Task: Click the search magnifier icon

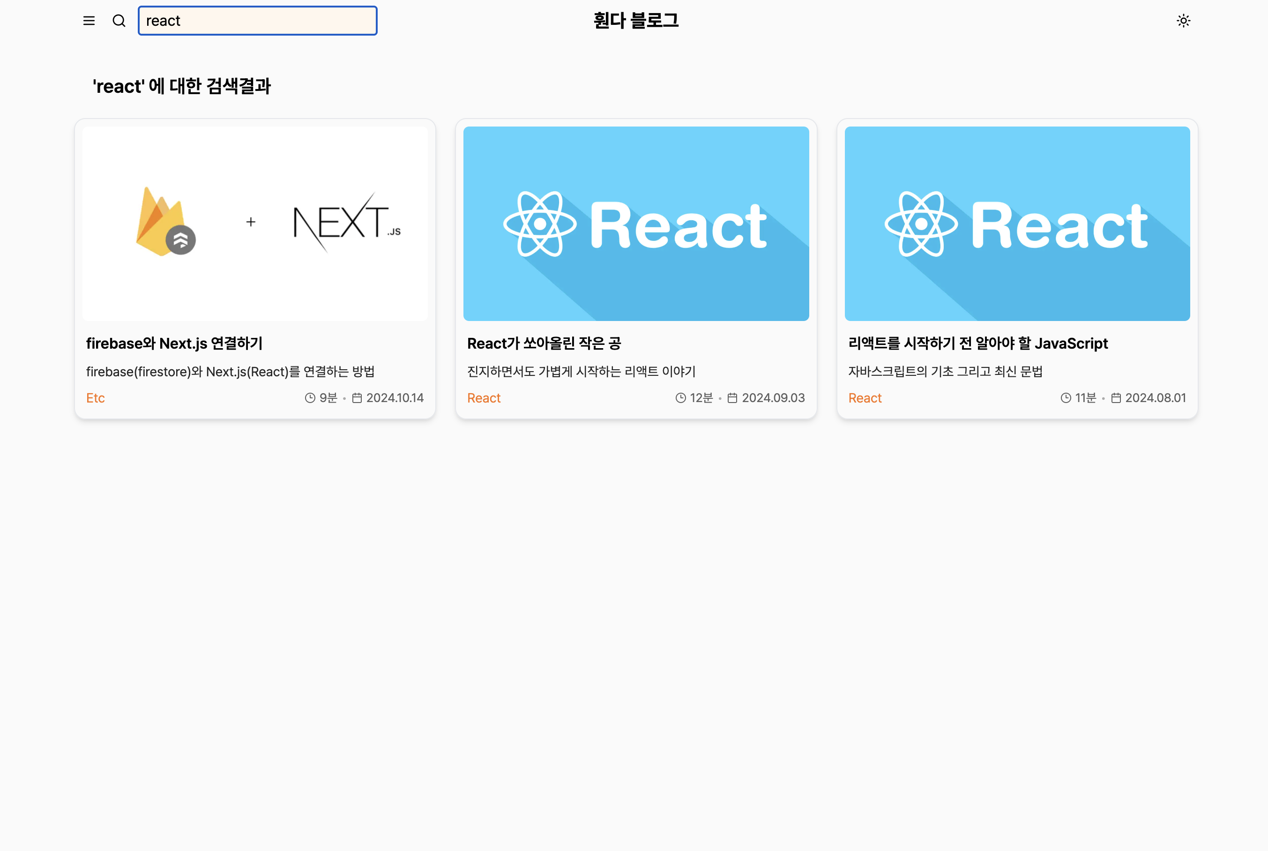Action: coord(119,21)
